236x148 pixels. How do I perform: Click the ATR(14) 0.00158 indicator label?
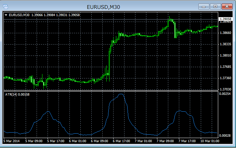coord(17,94)
